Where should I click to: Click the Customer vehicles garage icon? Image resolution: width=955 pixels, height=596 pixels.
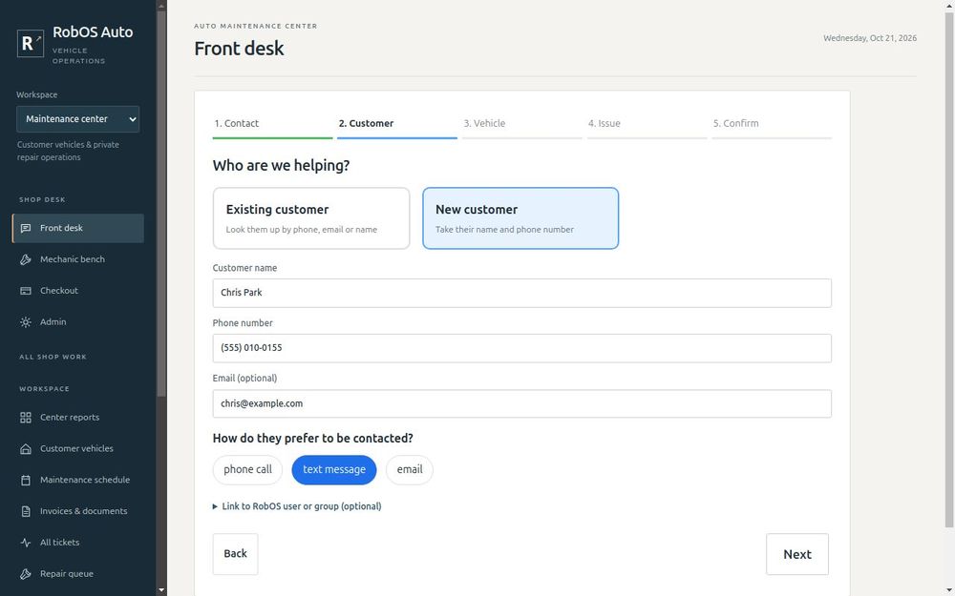tap(26, 449)
